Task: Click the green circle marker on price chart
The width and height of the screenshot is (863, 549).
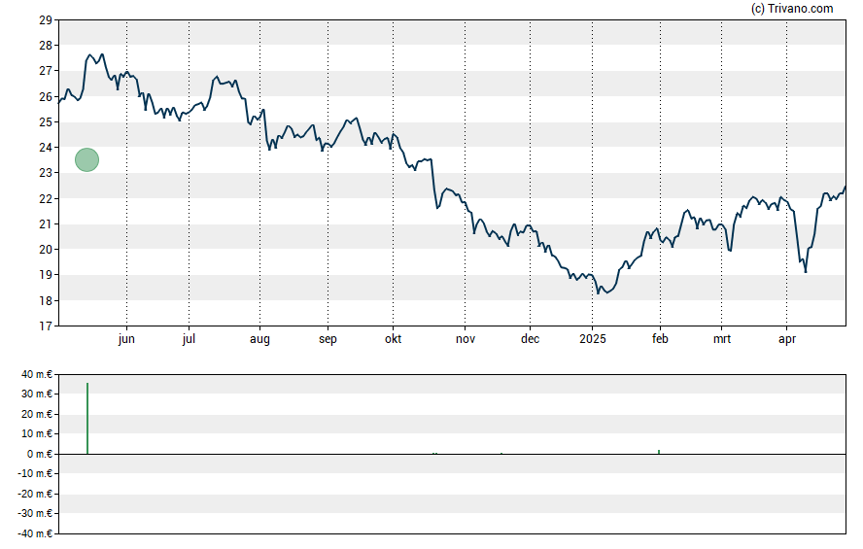Action: pos(86,160)
